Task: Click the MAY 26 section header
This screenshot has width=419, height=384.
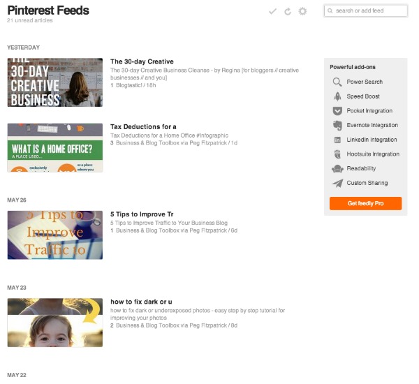Action: pyautogui.click(x=17, y=200)
